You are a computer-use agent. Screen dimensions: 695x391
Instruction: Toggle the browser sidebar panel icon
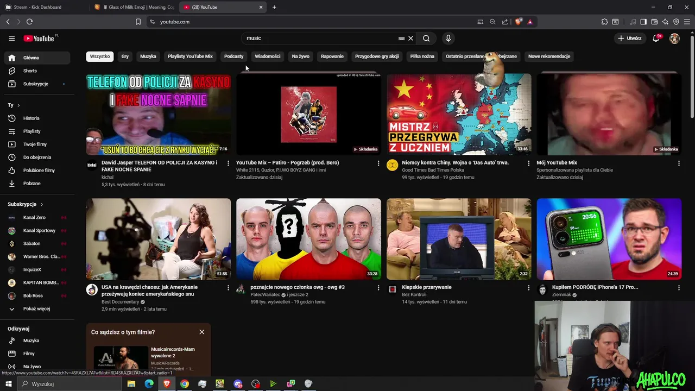[x=643, y=22]
